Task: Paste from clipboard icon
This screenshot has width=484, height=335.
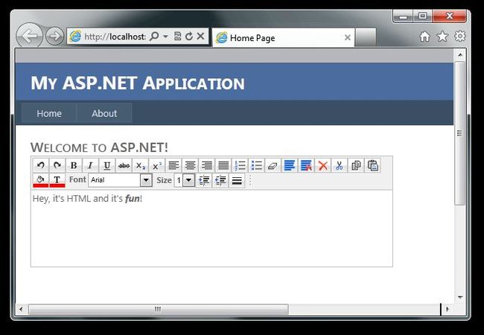Action: pyautogui.click(x=373, y=165)
